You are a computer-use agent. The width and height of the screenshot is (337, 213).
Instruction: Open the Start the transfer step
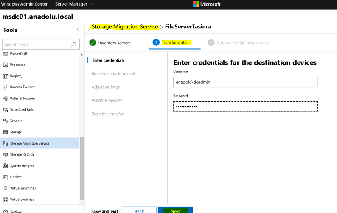tap(107, 114)
